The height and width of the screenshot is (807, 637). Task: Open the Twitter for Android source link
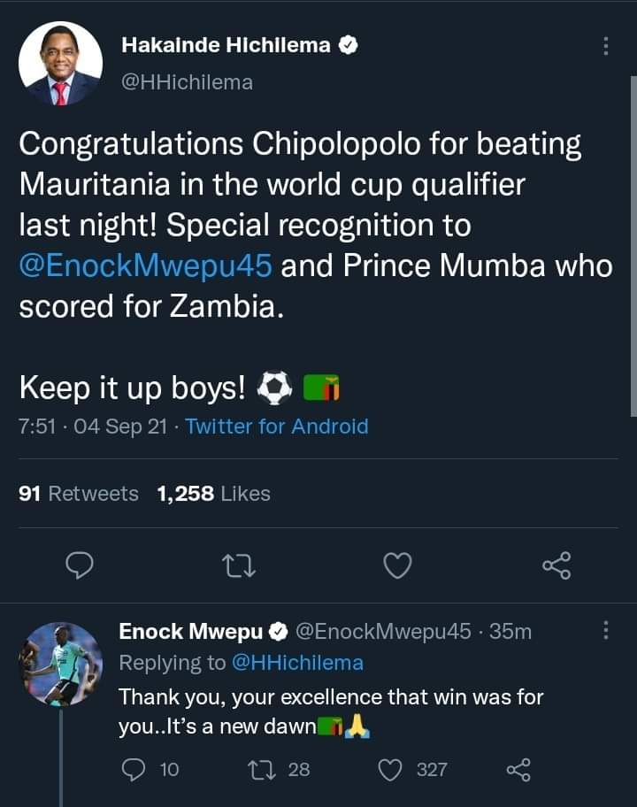[276, 427]
